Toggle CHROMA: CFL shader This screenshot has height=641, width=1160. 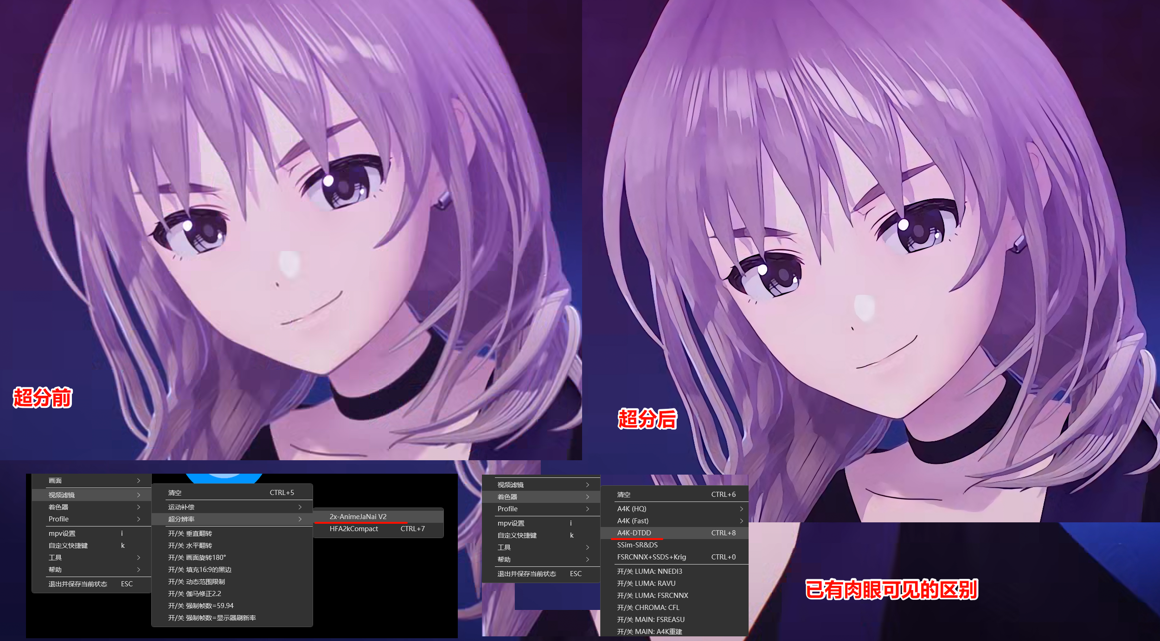coord(648,607)
